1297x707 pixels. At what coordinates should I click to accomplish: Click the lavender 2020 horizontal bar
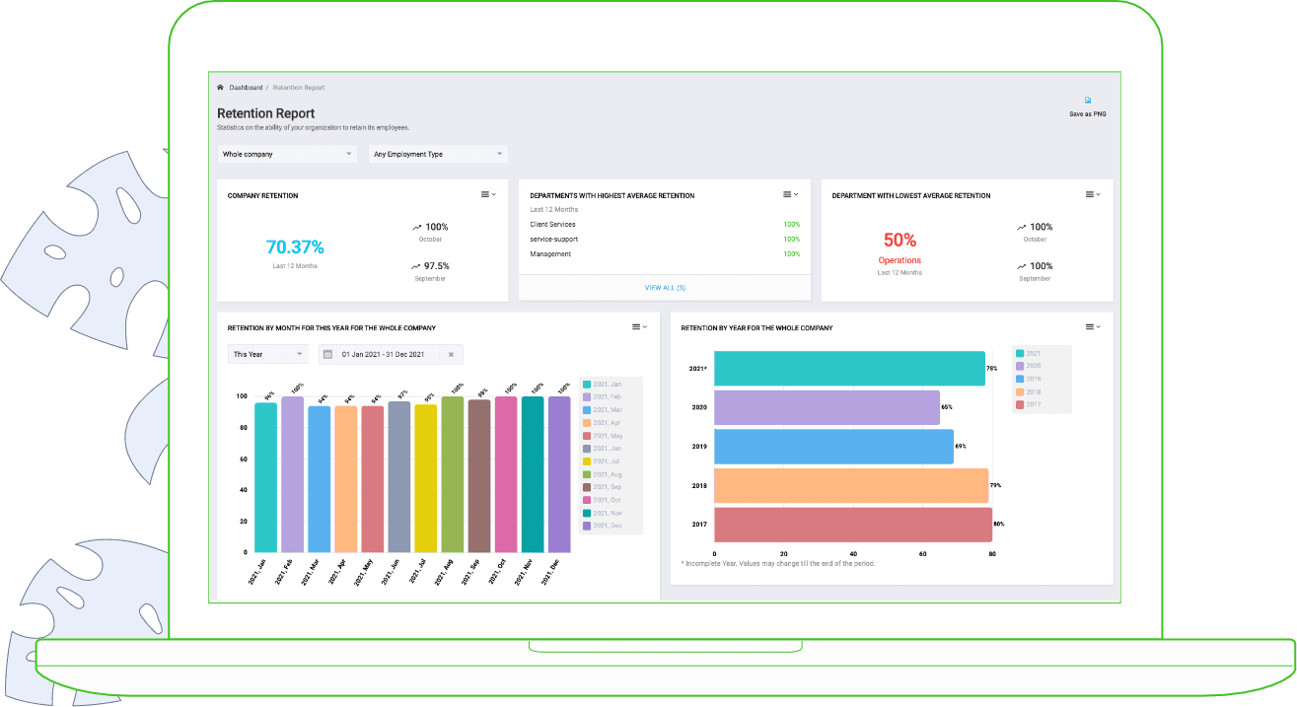click(x=827, y=407)
